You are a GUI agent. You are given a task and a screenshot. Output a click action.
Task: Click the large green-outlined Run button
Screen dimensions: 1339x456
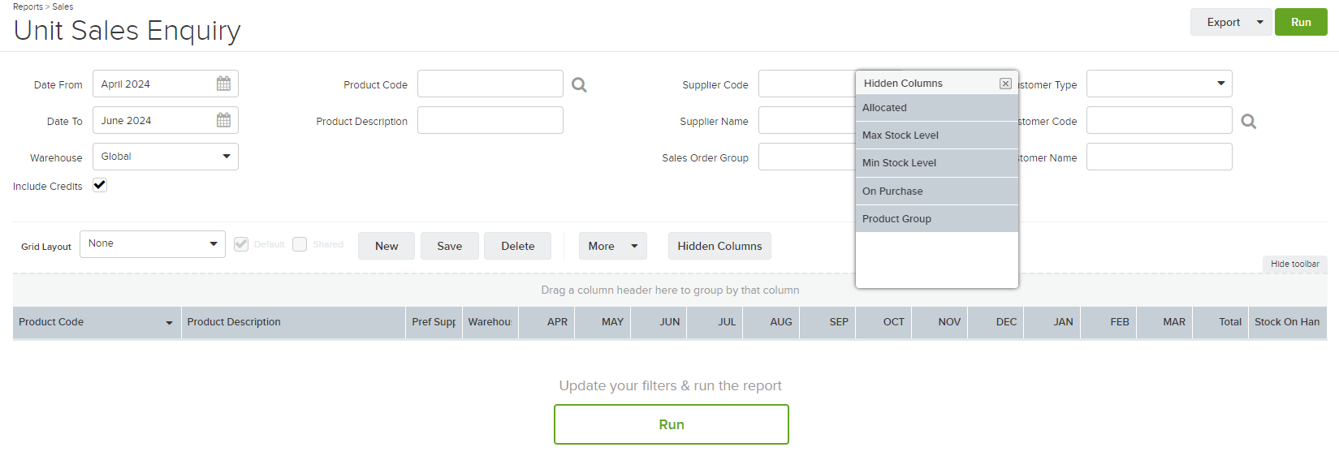[x=672, y=424]
